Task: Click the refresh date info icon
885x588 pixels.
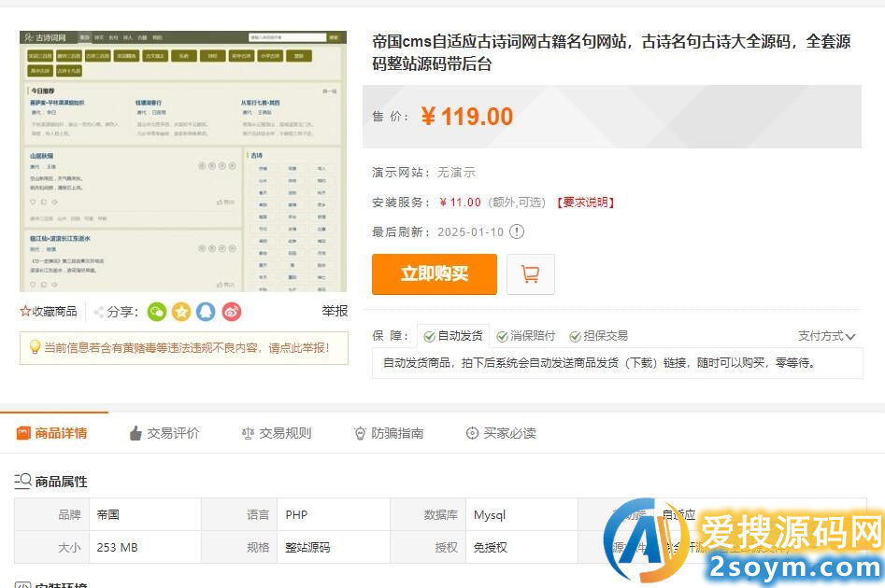Action: [x=517, y=231]
